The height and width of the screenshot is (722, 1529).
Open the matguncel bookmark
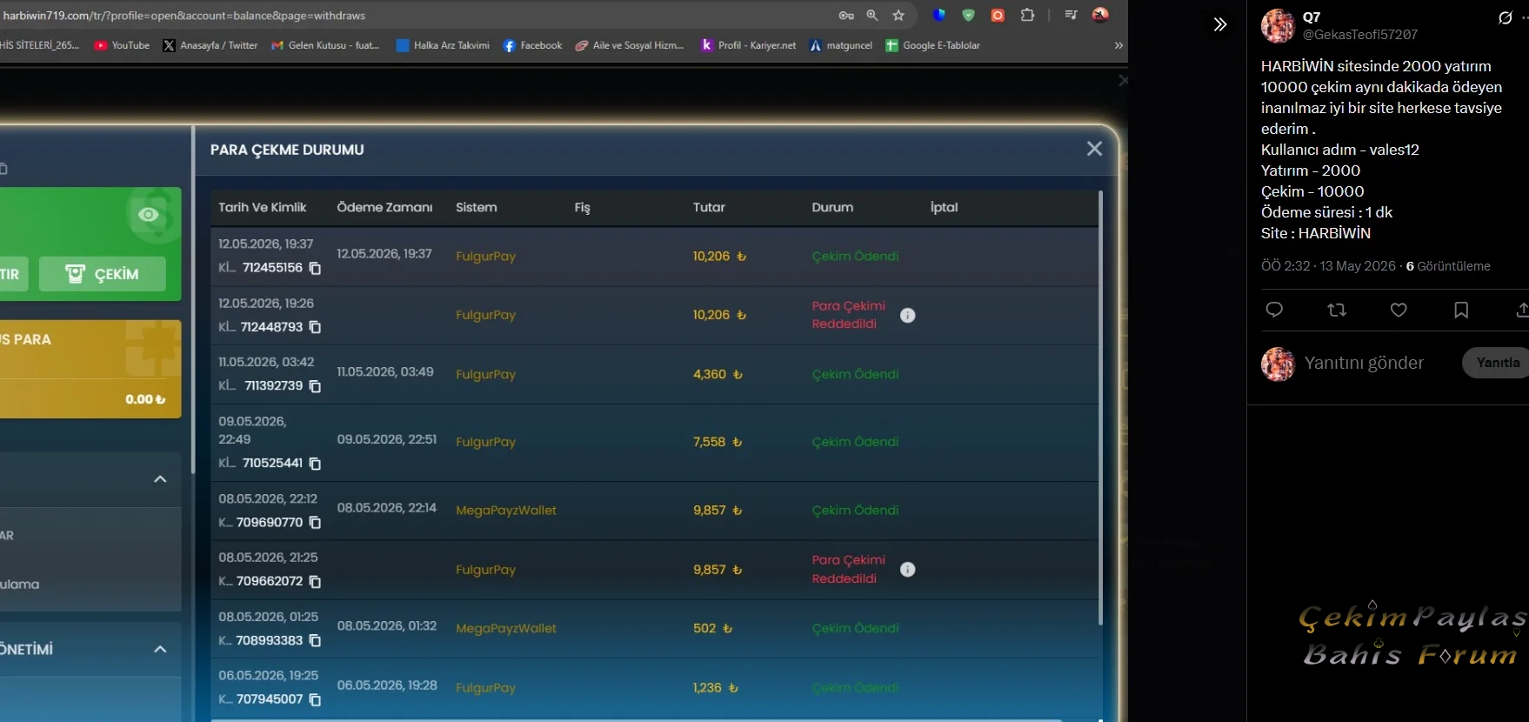[x=840, y=45]
